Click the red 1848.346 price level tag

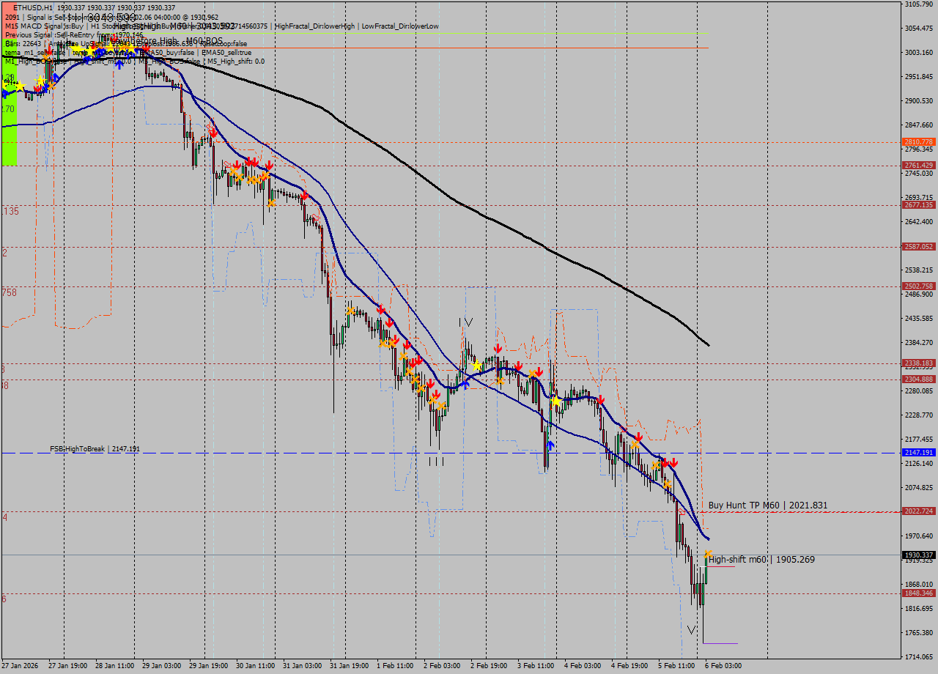pyautogui.click(x=918, y=593)
